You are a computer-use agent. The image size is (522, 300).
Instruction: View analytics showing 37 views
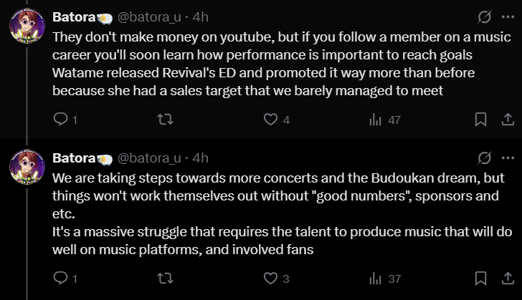[x=375, y=278]
